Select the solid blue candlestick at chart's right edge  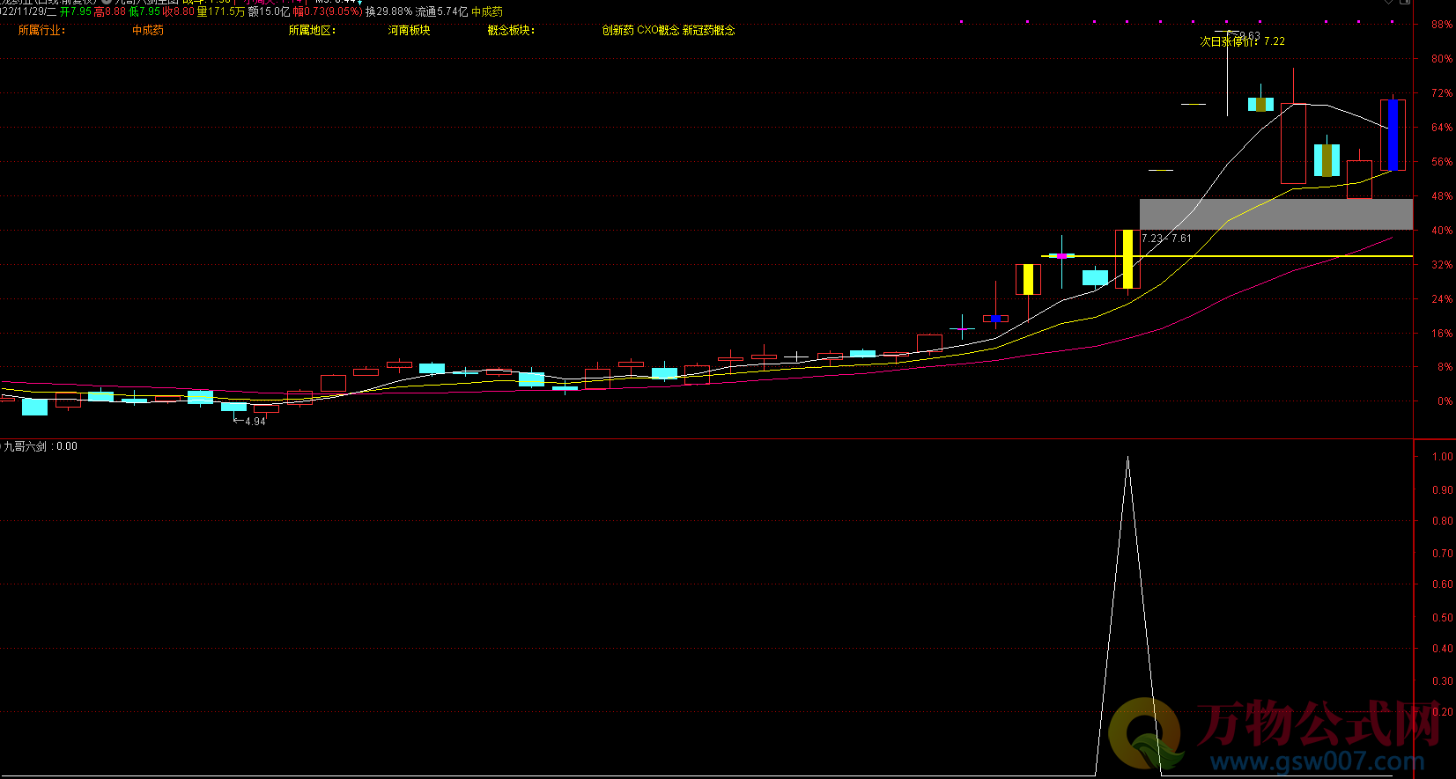point(1393,135)
